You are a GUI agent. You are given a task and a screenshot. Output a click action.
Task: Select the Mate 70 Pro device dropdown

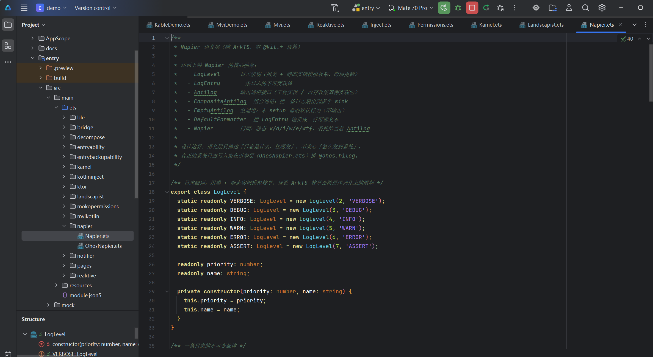click(x=411, y=8)
